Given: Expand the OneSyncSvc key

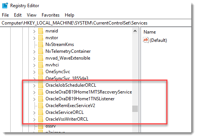Looking at the screenshot, I should click(34, 72).
